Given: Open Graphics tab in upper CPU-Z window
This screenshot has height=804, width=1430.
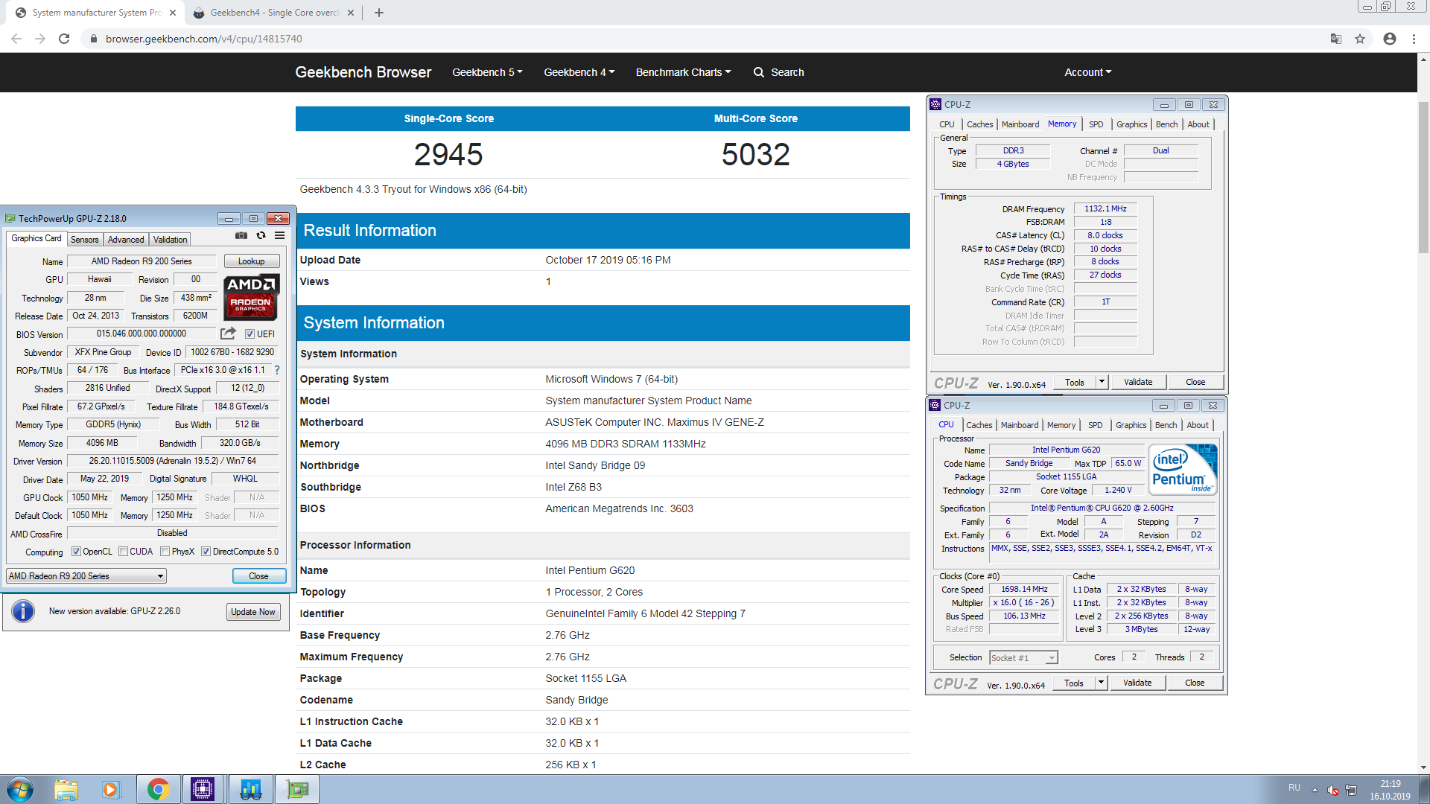Looking at the screenshot, I should pyautogui.click(x=1132, y=124).
